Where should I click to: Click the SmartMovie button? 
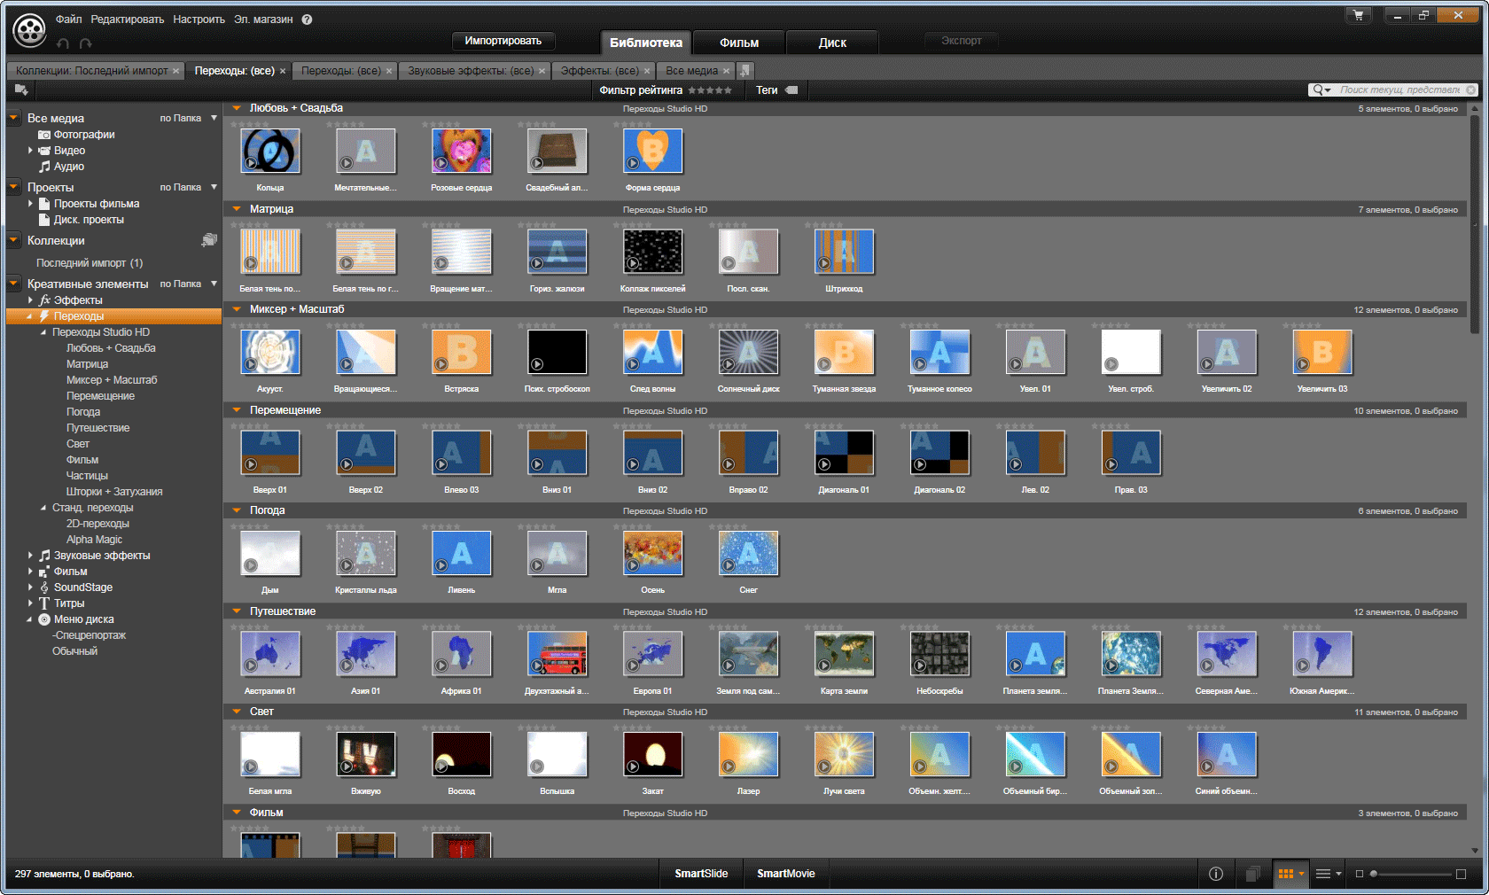point(785,874)
